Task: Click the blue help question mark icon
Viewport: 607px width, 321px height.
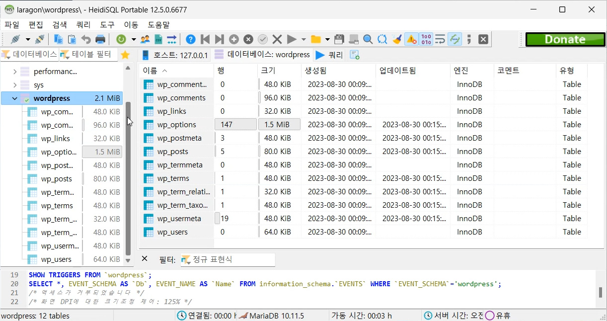Action: [190, 39]
